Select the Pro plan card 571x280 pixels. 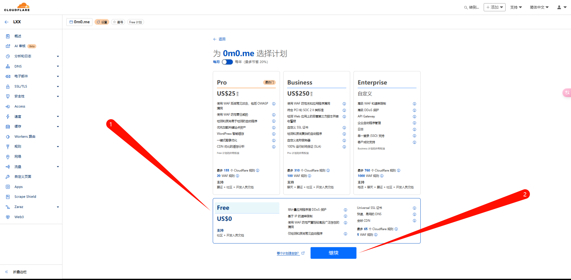pyautogui.click(x=246, y=133)
